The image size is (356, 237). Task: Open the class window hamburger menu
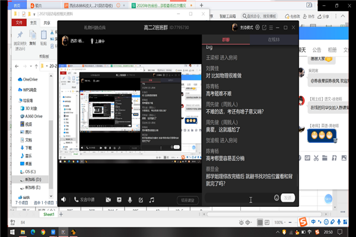[x=271, y=27]
